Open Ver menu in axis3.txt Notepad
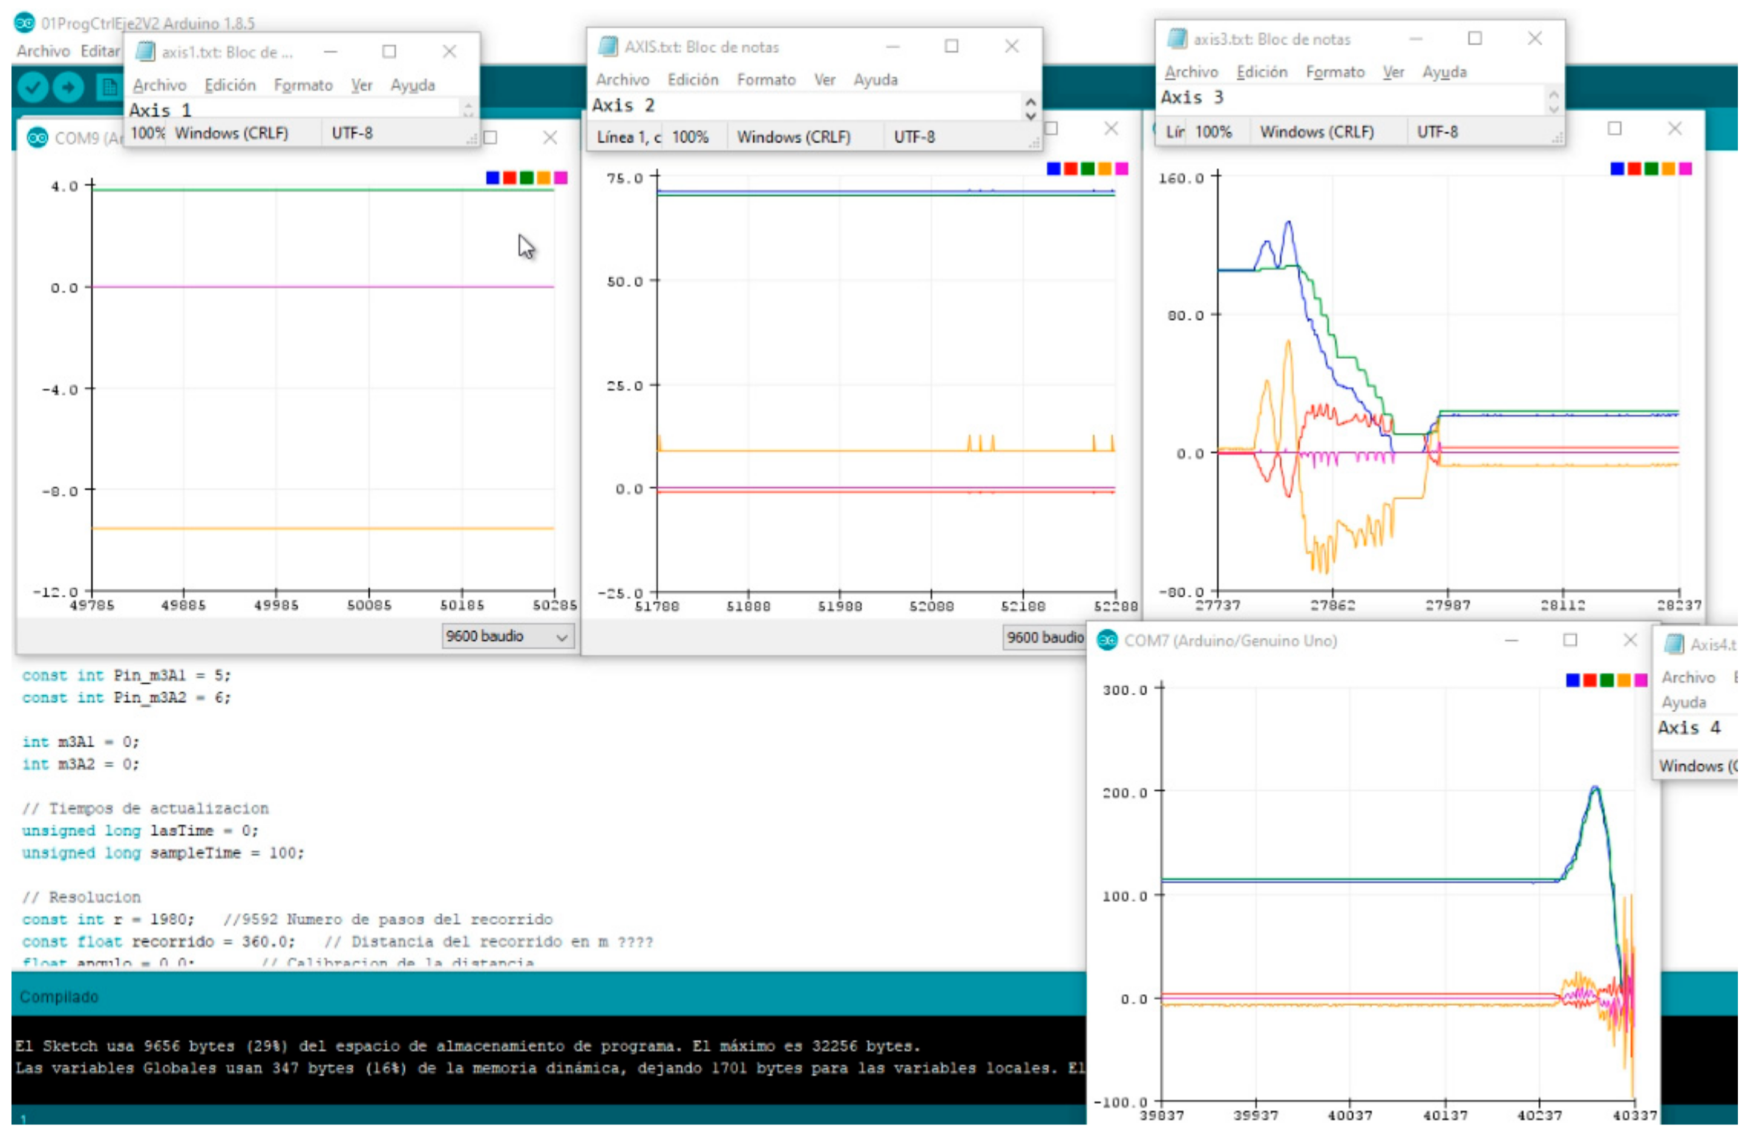Image resolution: width=1750 pixels, height=1134 pixels. (1394, 72)
